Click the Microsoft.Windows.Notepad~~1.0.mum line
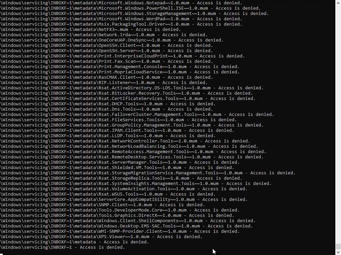 point(121,3)
